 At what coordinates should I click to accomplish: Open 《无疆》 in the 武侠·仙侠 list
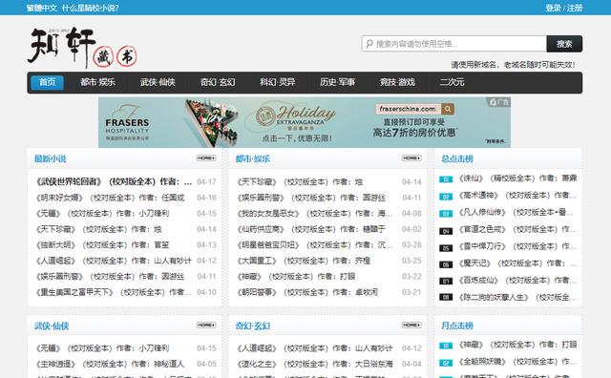[x=102, y=348]
